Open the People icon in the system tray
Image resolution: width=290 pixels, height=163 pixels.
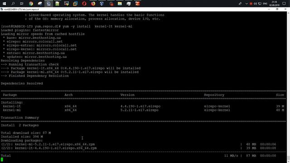tap(240, 4)
